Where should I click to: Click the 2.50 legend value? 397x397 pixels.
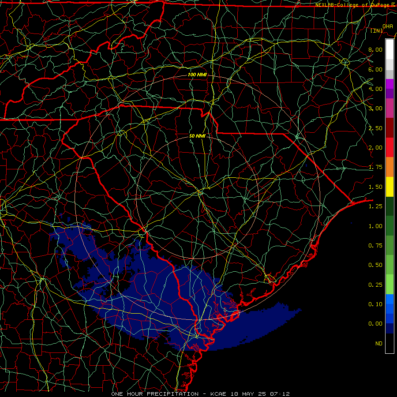click(375, 128)
